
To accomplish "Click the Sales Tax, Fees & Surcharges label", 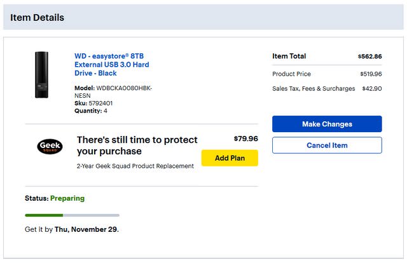I will point(314,89).
